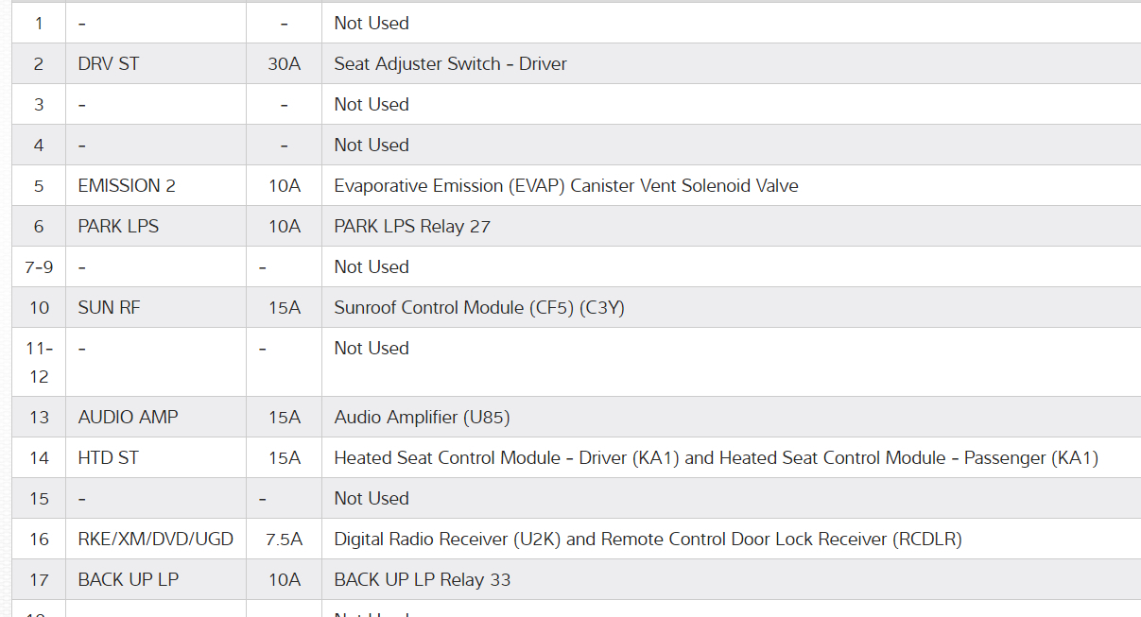Click the AUDIO AMP fuse label
The image size is (1141, 617).
128,418
